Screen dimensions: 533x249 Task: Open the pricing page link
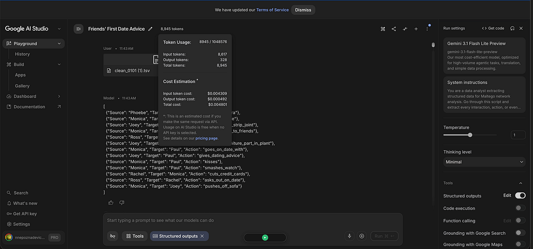tap(207, 138)
